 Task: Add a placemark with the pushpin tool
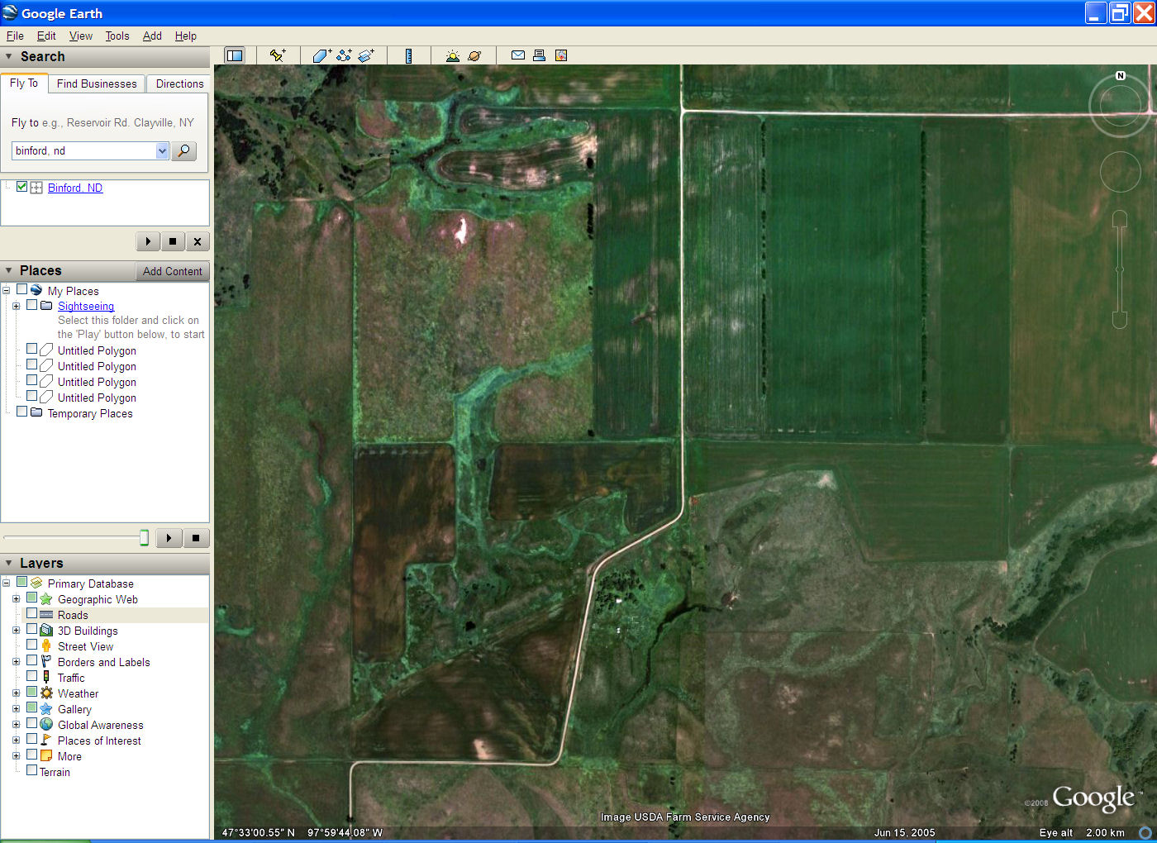point(278,55)
